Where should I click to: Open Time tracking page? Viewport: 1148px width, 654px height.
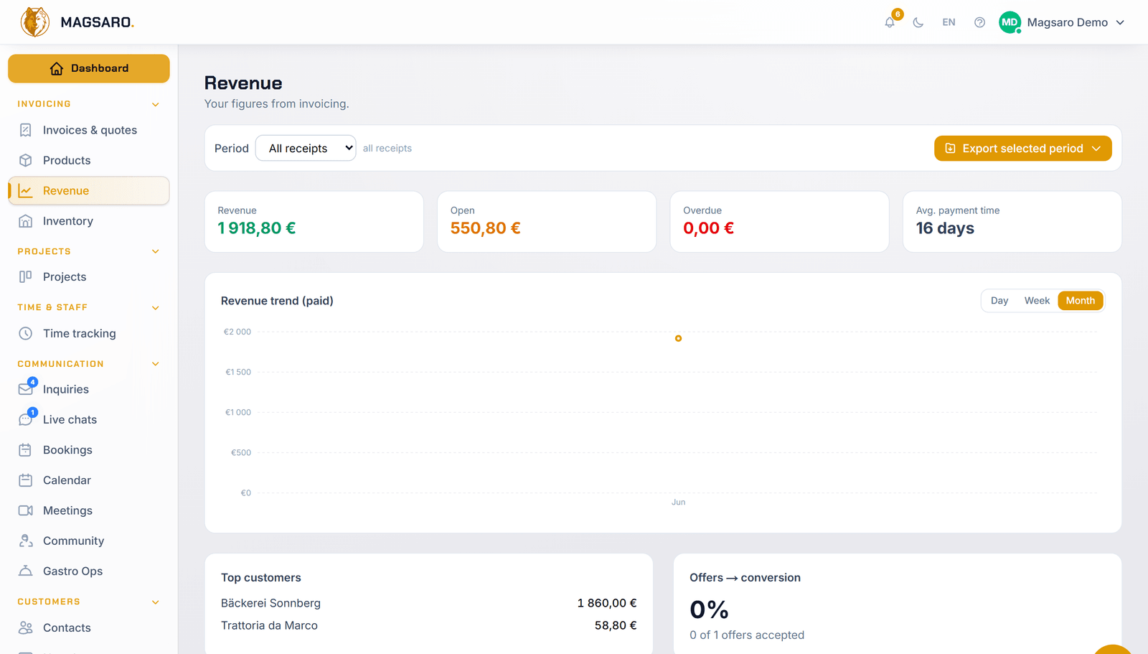coord(89,333)
